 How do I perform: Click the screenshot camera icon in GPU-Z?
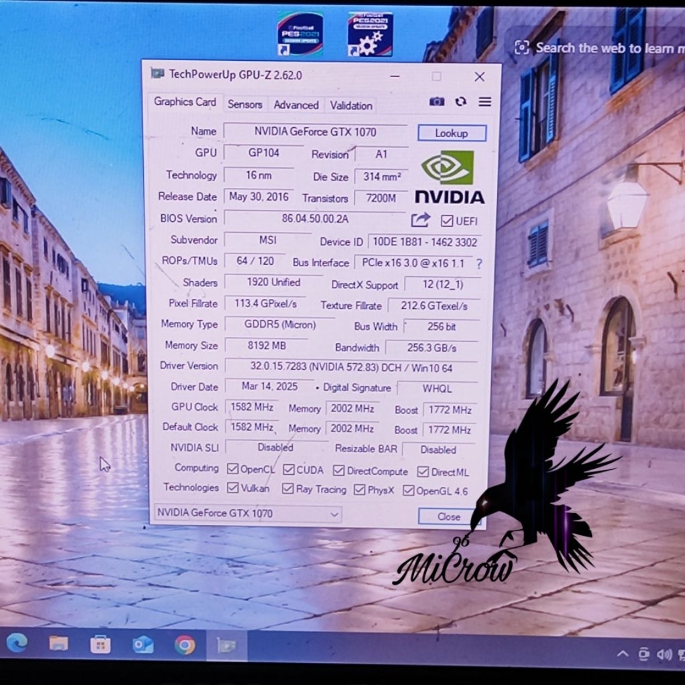point(437,102)
